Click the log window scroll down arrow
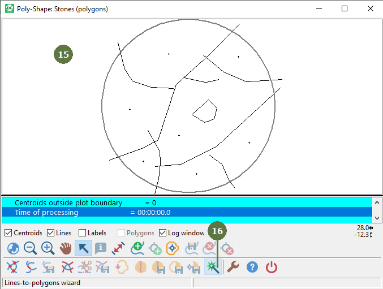 tap(377, 218)
